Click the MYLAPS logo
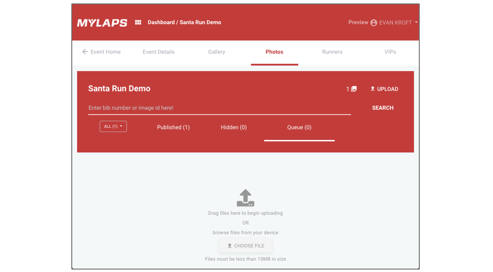The height and width of the screenshot is (272, 493). [102, 23]
